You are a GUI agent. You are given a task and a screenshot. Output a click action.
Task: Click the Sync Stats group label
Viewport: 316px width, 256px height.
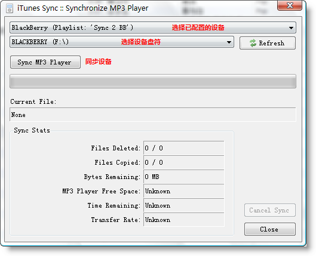coord(32,131)
